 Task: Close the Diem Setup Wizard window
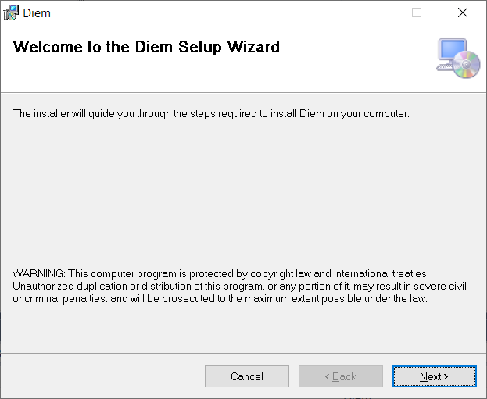tap(462, 12)
